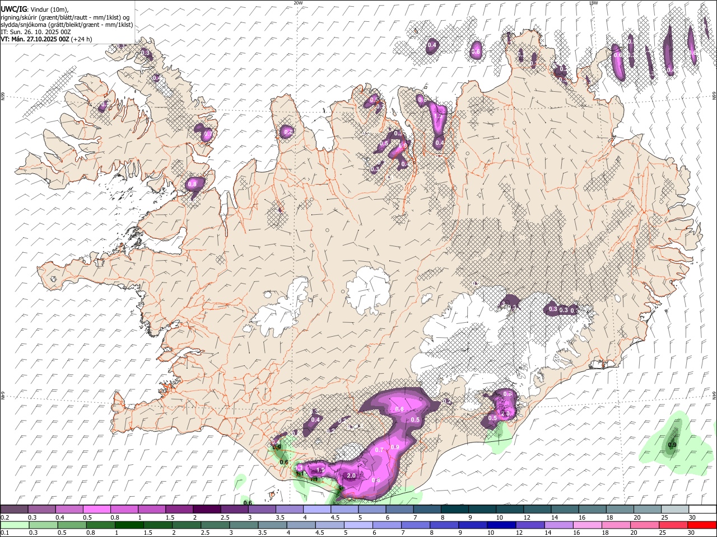Select the light pink 16 swatch in lower legend

click(x=588, y=525)
